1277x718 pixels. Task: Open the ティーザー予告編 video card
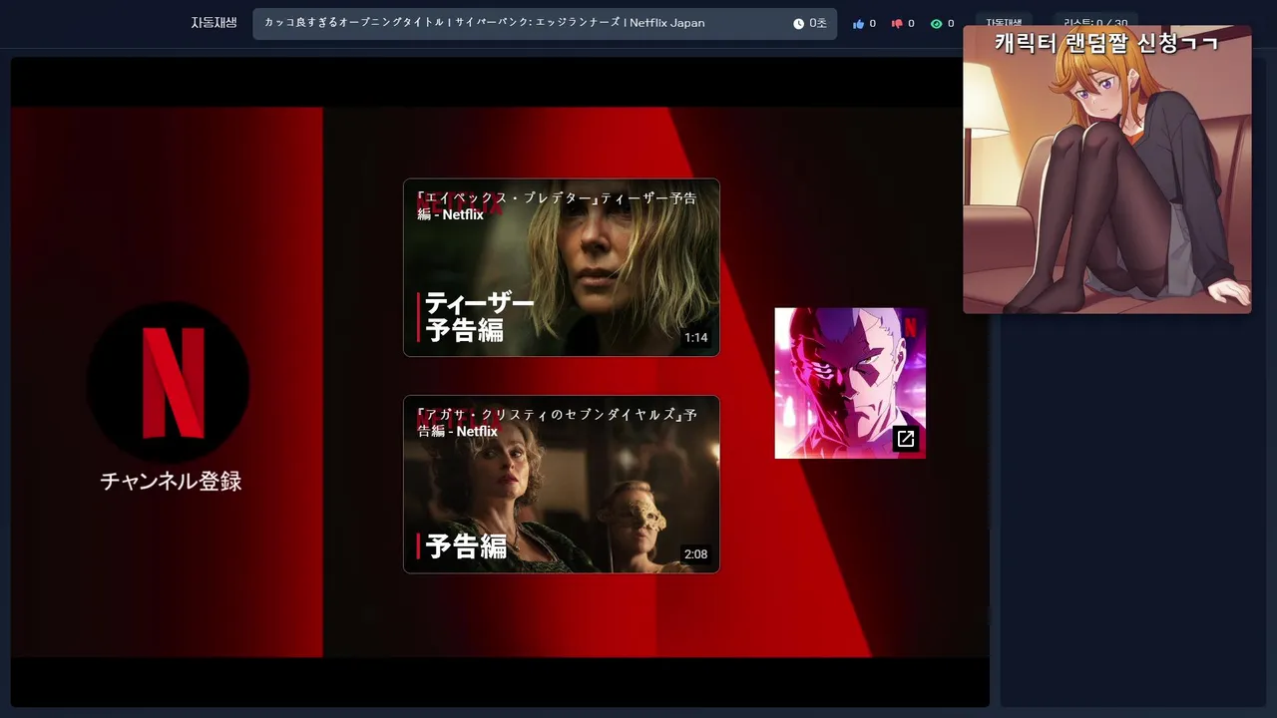[561, 267]
